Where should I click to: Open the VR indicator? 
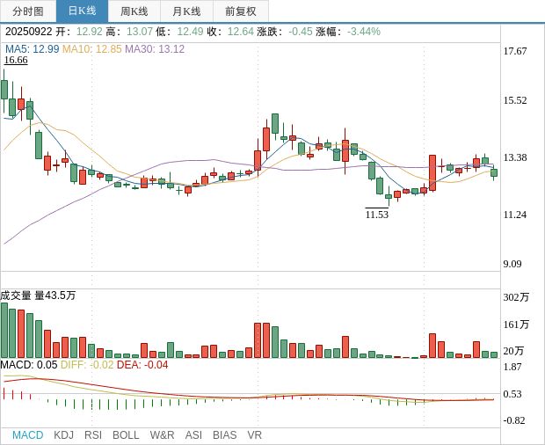(x=255, y=434)
